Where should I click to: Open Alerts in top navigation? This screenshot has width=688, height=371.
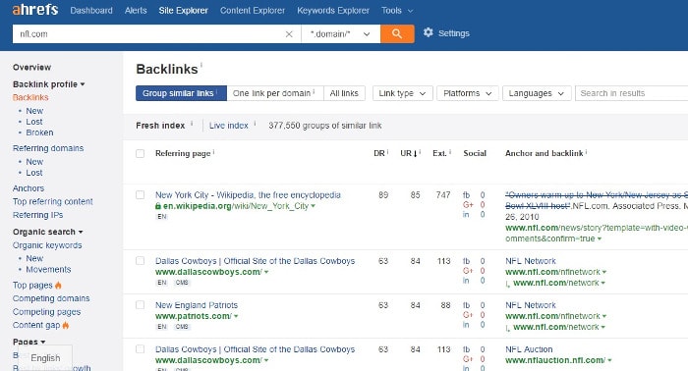pyautogui.click(x=136, y=11)
